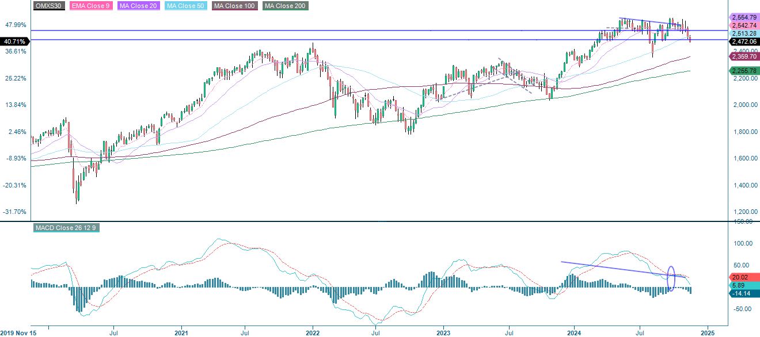Open the MA Close 20 indicator label

[138, 6]
